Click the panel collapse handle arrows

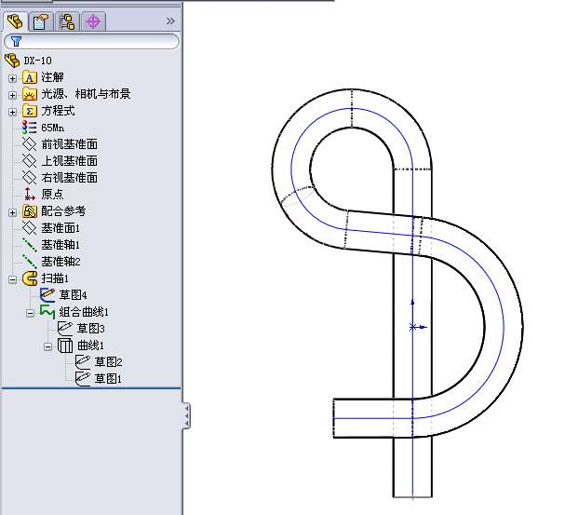coord(186,415)
